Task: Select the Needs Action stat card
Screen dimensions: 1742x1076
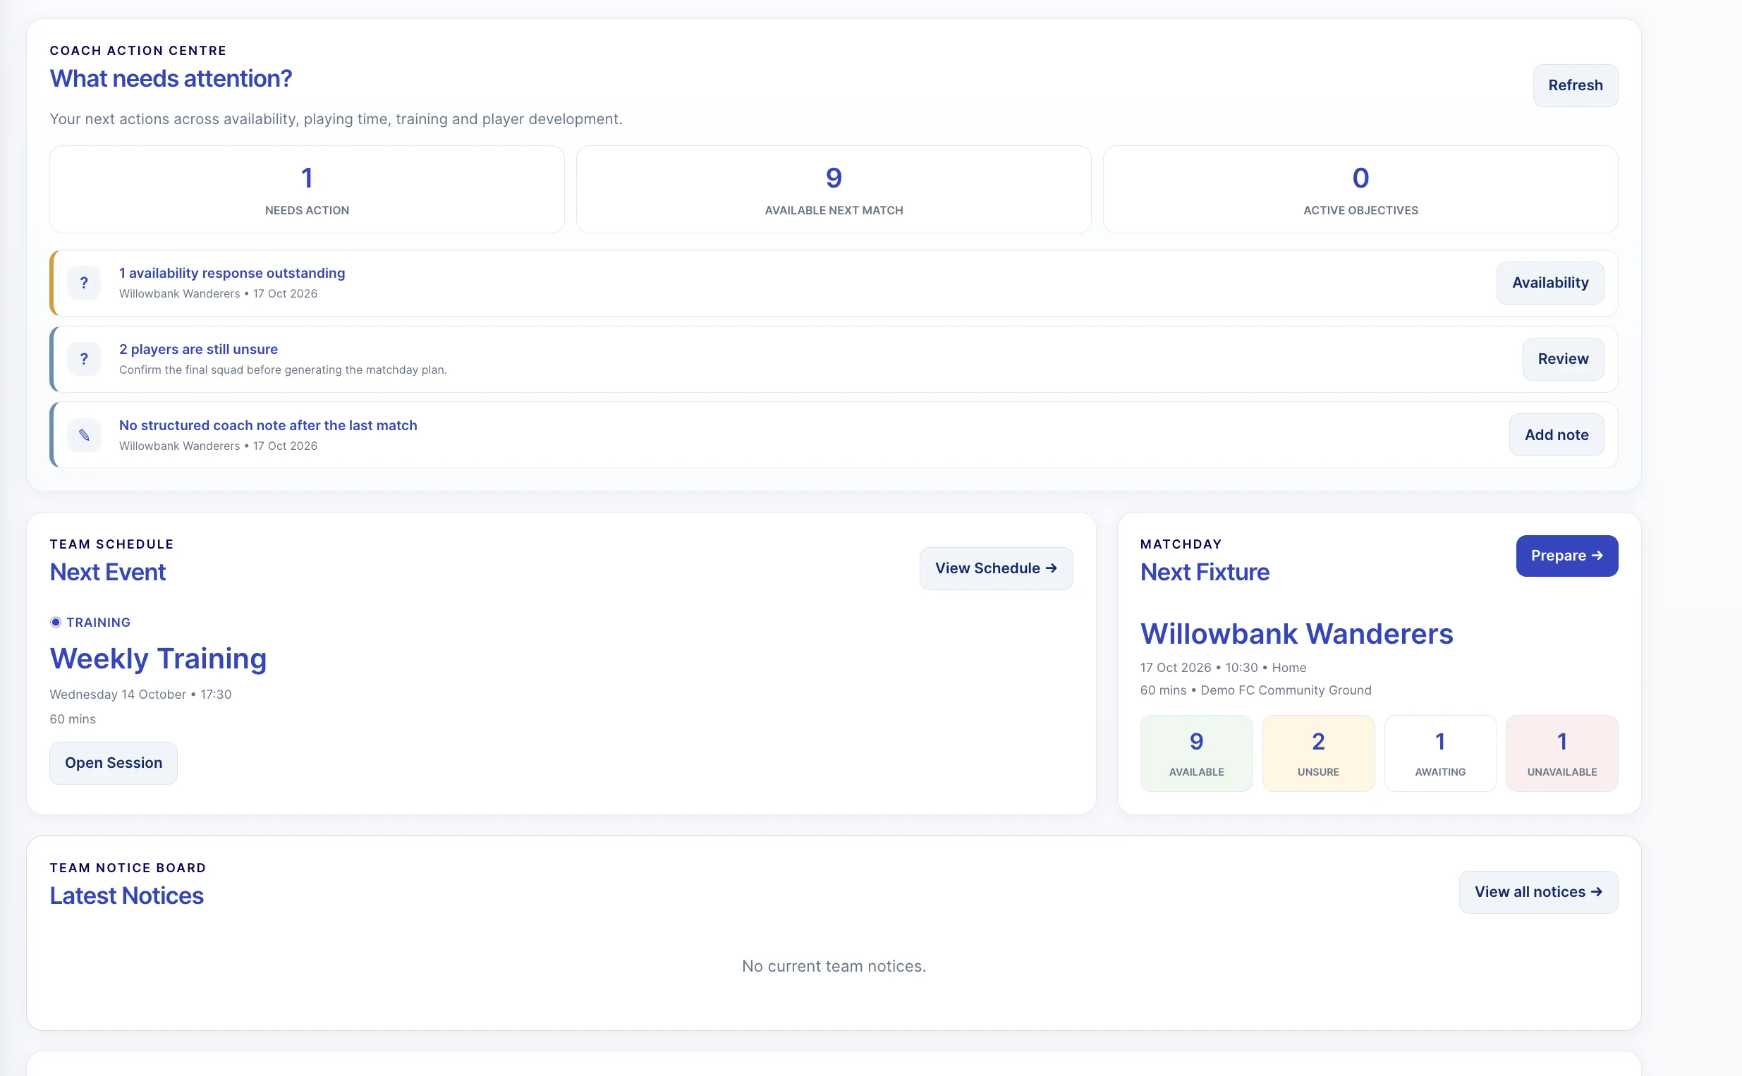Action: 307,190
